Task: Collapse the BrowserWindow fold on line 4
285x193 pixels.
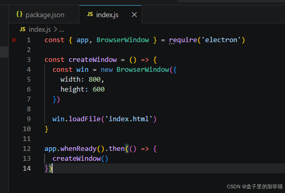Action: pos(38,70)
